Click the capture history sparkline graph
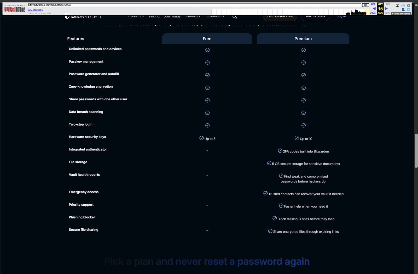The width and height of the screenshot is (418, 274). click(290, 12)
